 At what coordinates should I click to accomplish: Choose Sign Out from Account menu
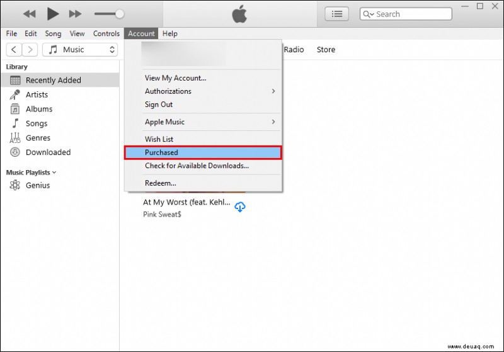pos(203,105)
